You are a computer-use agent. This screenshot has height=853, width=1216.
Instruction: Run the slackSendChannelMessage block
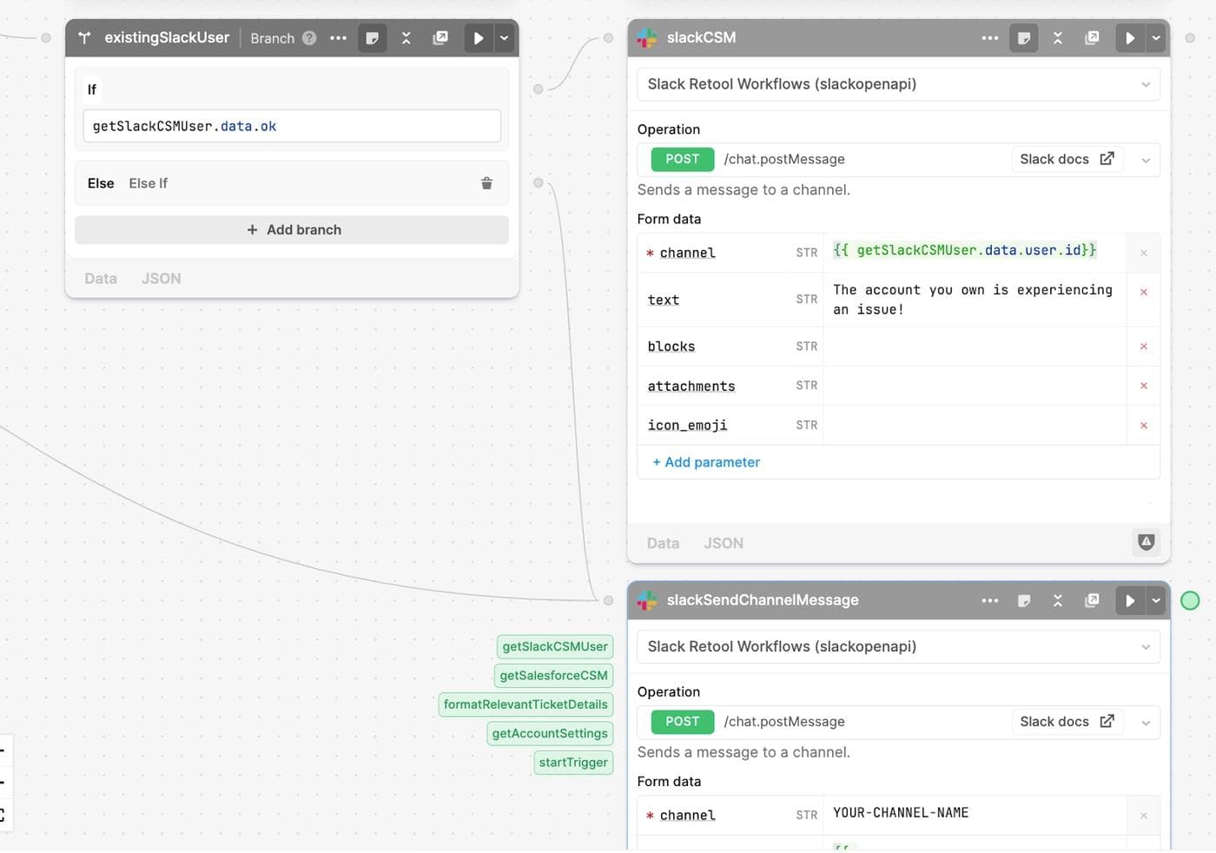click(x=1130, y=600)
